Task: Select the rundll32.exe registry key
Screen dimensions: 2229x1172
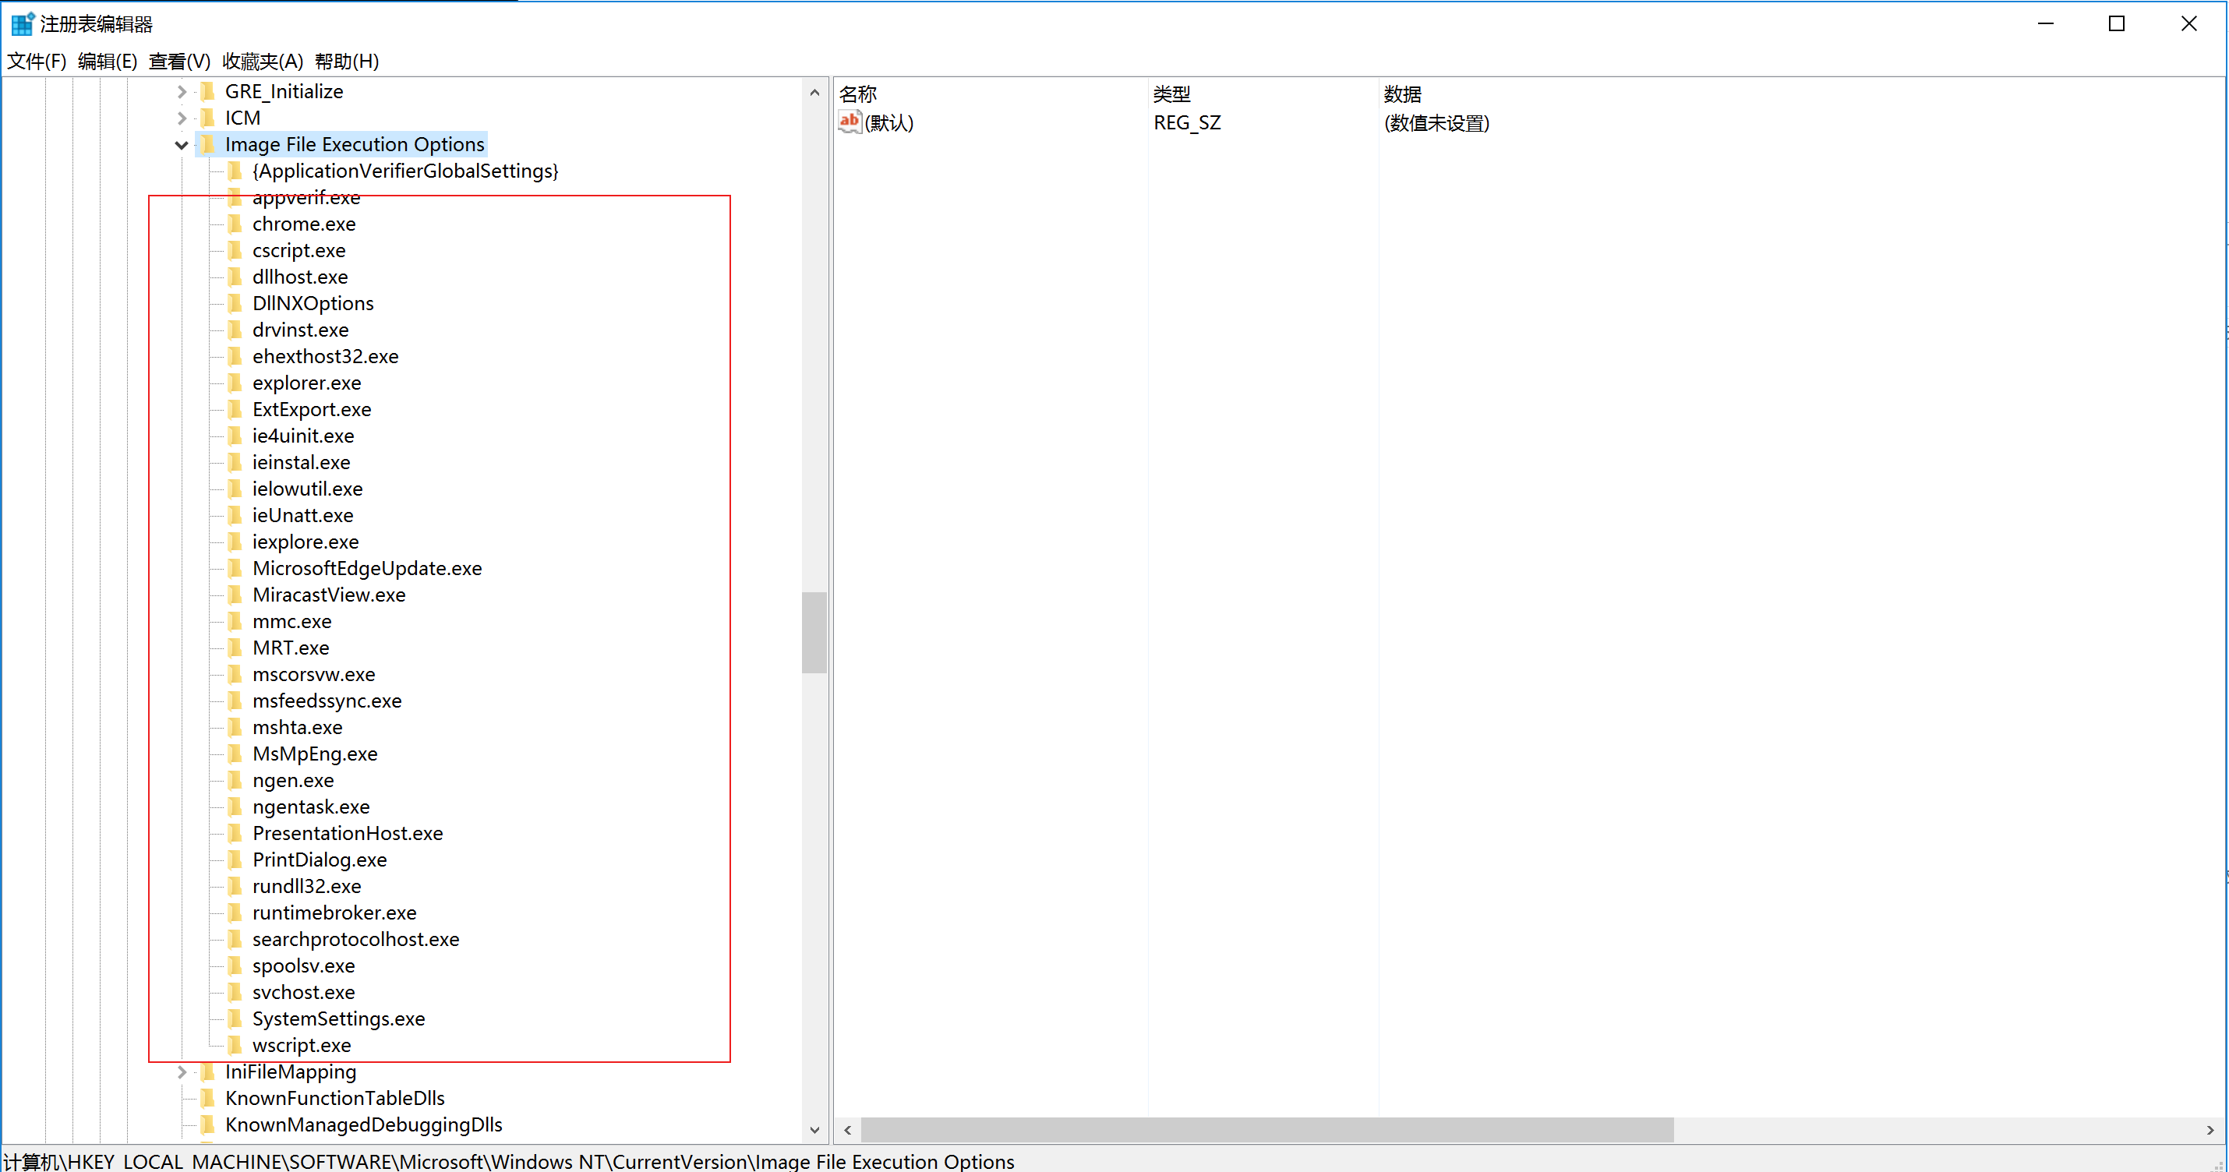Action: (306, 886)
